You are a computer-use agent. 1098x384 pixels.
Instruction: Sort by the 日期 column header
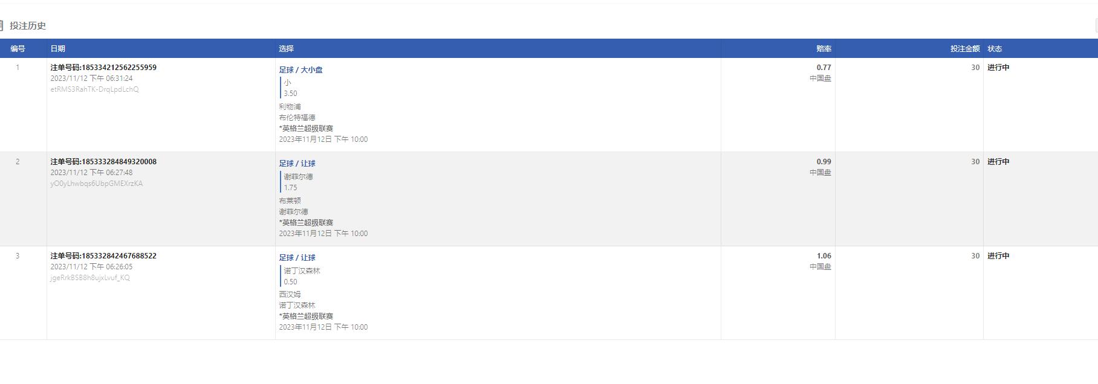click(57, 48)
